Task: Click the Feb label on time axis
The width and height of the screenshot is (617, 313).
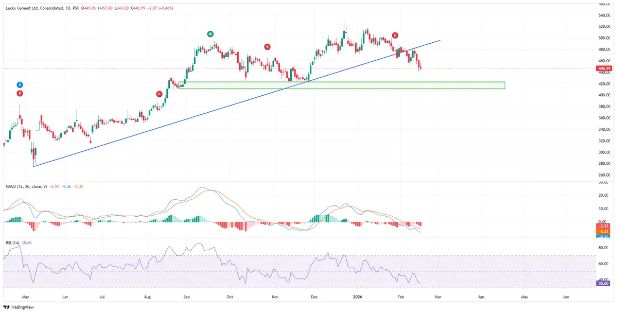Action: pyautogui.click(x=400, y=297)
